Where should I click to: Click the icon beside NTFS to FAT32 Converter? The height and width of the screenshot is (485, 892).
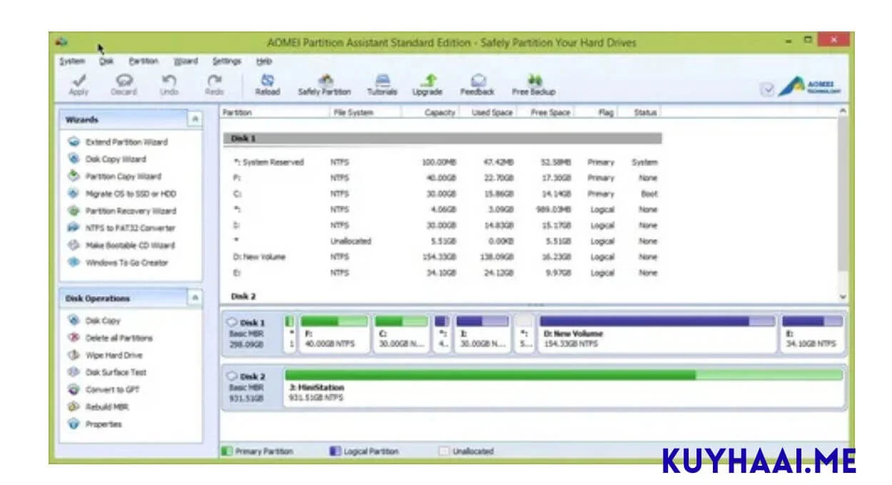pyautogui.click(x=74, y=228)
